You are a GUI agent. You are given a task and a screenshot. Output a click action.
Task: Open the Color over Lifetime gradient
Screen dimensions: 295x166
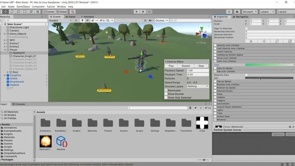(x=269, y=65)
